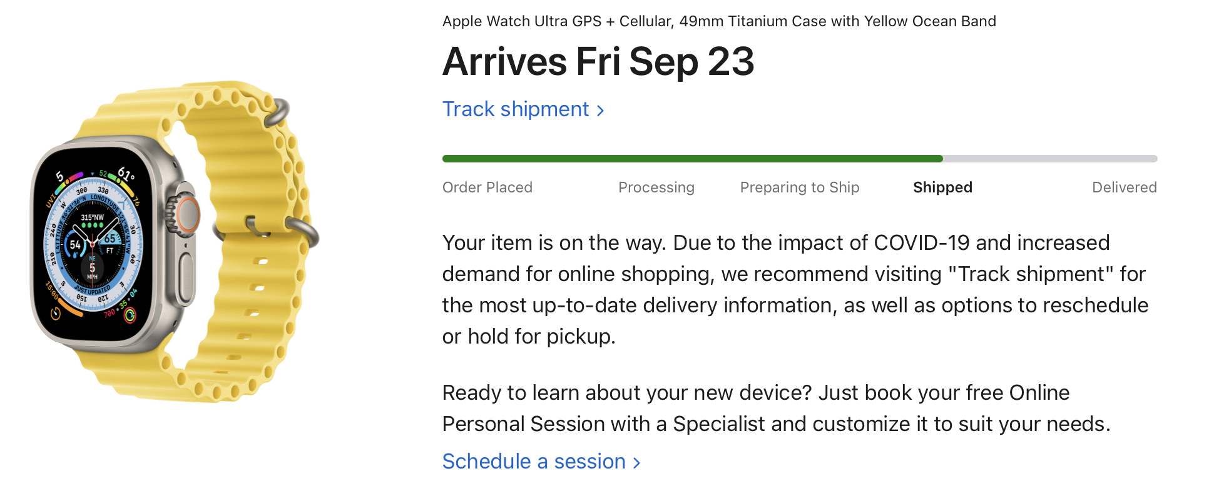Select the Order Placed status step
This screenshot has width=1209, height=486.
(x=487, y=187)
